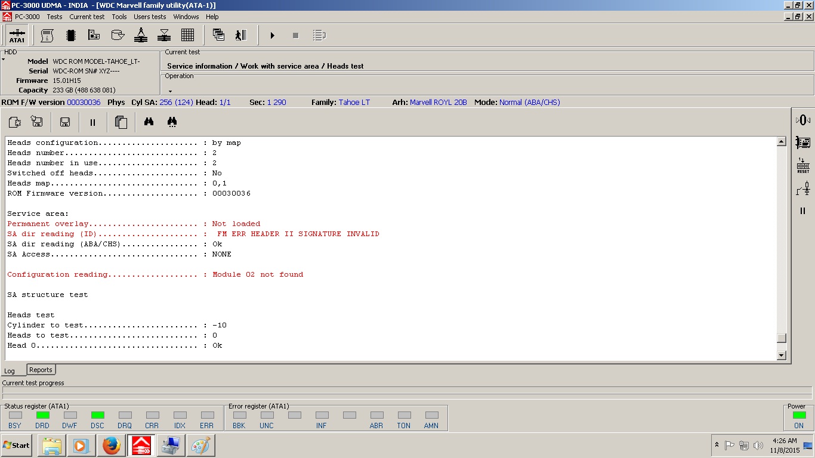Screen dimensions: 815x458
Task: Show hidden system tray icons
Action: (717, 445)
